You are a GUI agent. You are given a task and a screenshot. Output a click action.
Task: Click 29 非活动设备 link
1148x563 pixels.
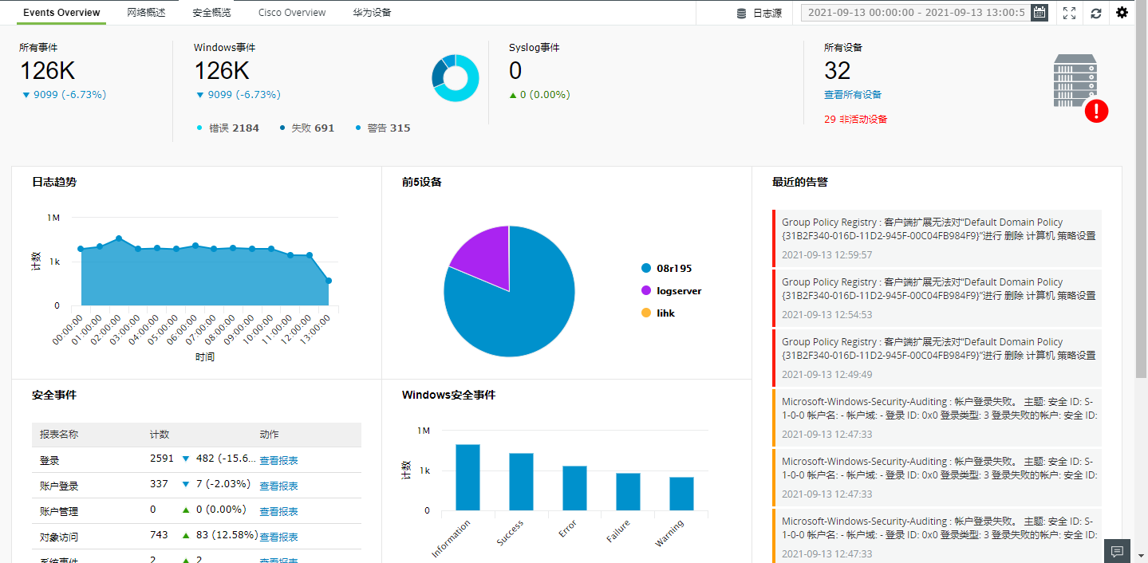point(856,120)
